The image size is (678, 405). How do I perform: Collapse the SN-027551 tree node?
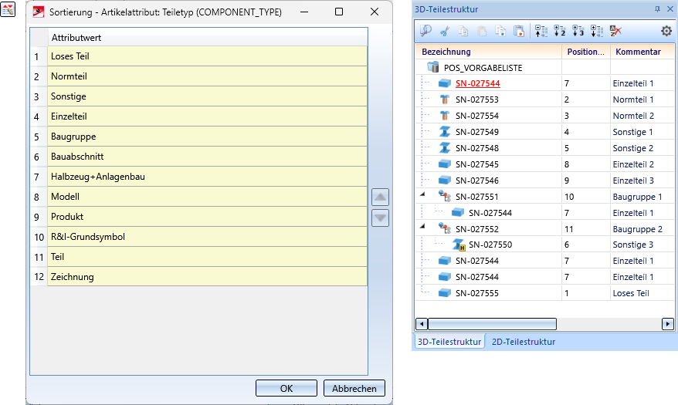422,194
